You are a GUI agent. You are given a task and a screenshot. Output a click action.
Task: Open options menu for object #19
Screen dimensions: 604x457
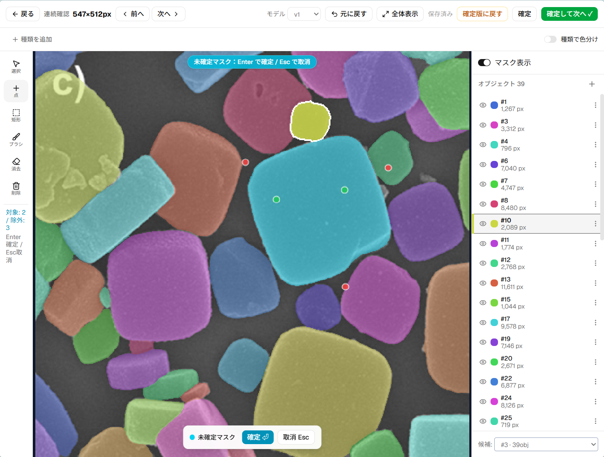point(595,342)
